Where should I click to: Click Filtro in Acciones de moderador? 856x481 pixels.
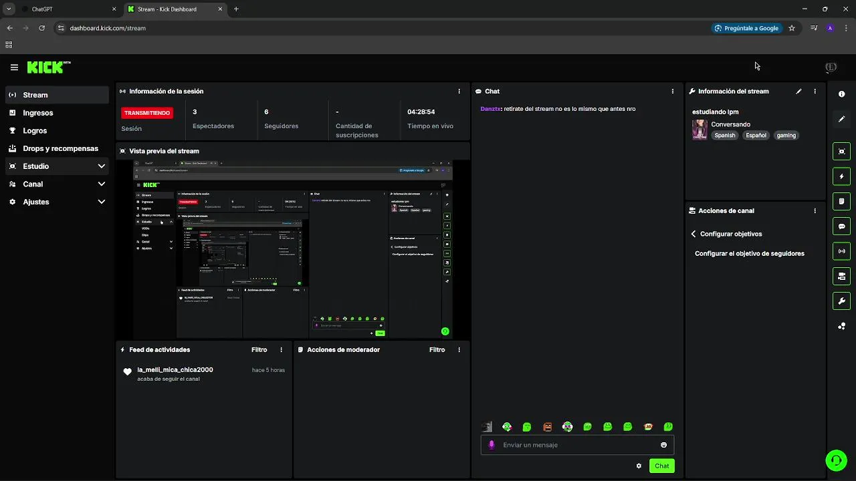pos(437,350)
